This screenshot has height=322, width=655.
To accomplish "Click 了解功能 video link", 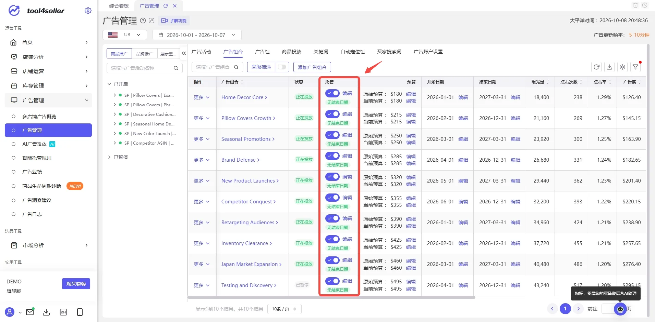I will tap(174, 21).
